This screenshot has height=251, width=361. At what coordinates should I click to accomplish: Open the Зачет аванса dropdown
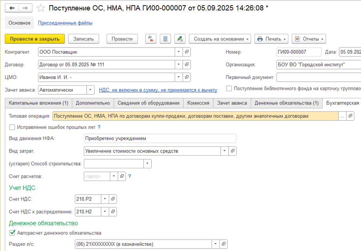[x=91, y=90]
